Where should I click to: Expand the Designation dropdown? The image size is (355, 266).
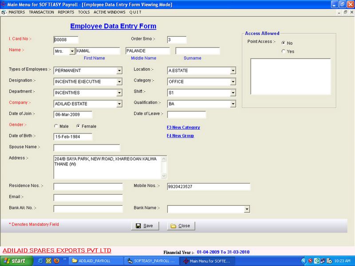(x=119, y=82)
